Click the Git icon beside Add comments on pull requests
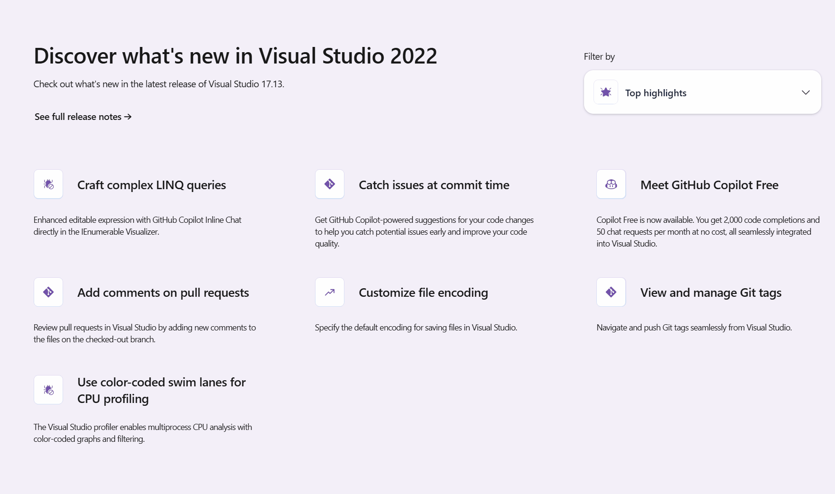The height and width of the screenshot is (494, 835). click(x=48, y=292)
